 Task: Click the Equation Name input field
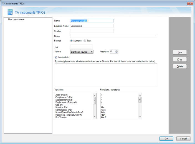click(x=92, y=26)
